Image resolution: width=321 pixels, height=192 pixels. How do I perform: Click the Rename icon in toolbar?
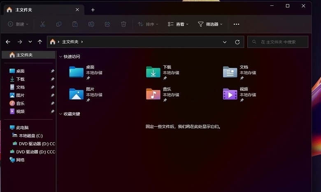(91, 24)
